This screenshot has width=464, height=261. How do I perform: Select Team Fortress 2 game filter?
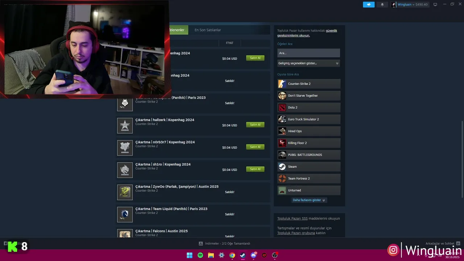tap(309, 178)
